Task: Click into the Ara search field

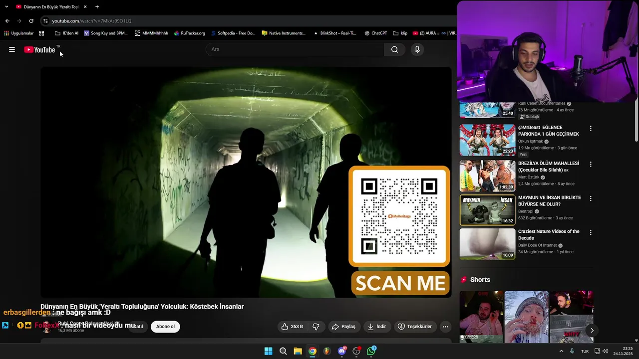Action: pyautogui.click(x=295, y=49)
